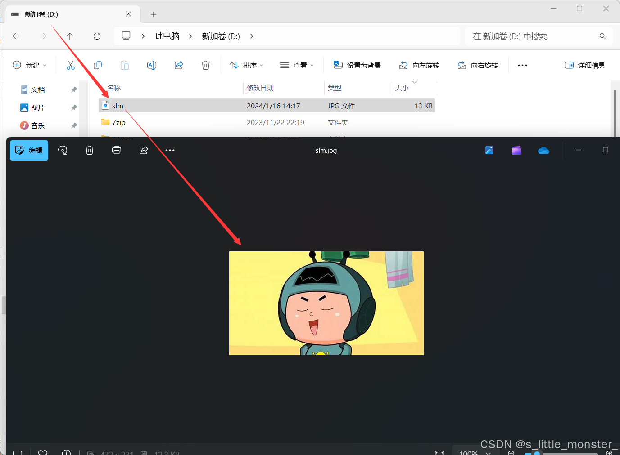Click 向左旋转 button
620x455 pixels.
pyautogui.click(x=419, y=65)
